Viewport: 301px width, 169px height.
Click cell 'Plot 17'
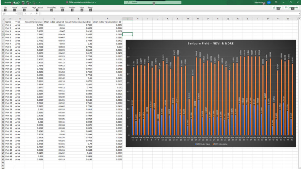tap(10, 72)
